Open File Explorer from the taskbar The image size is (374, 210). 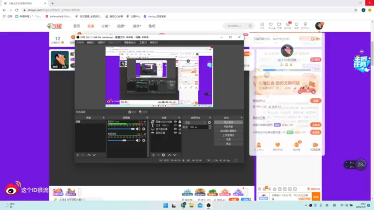tap(191, 205)
